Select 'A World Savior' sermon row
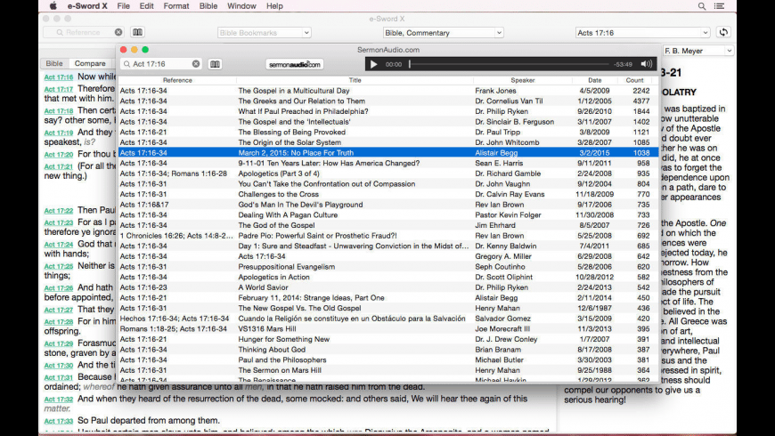 pyautogui.click(x=388, y=288)
